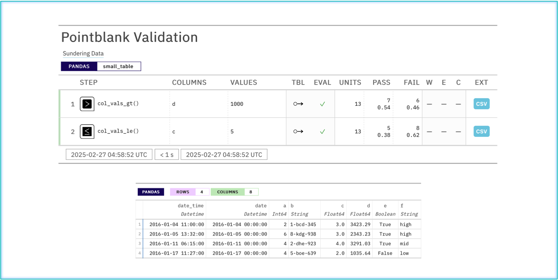Click the Sundering Data label
This screenshot has width=558, height=280.
pos(83,53)
